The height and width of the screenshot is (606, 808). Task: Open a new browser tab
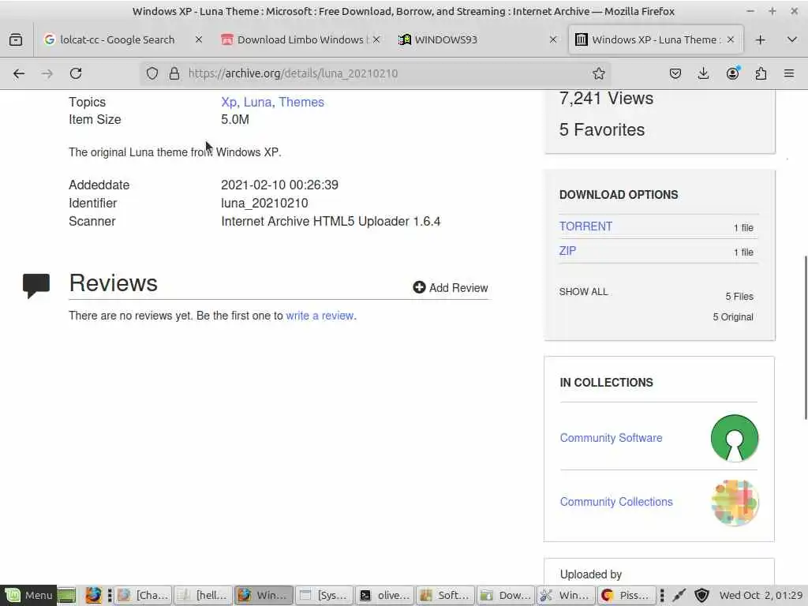[x=760, y=39]
